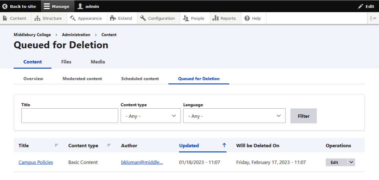The height and width of the screenshot is (180, 379).
Task: Click the Queued for Deletion page heading
Action: [61, 45]
